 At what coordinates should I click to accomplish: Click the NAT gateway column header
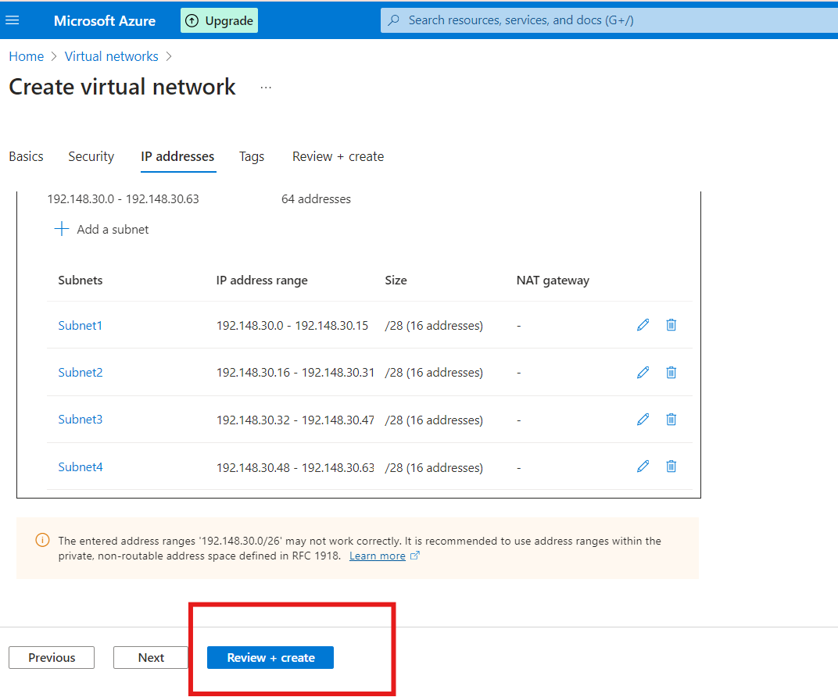553,281
